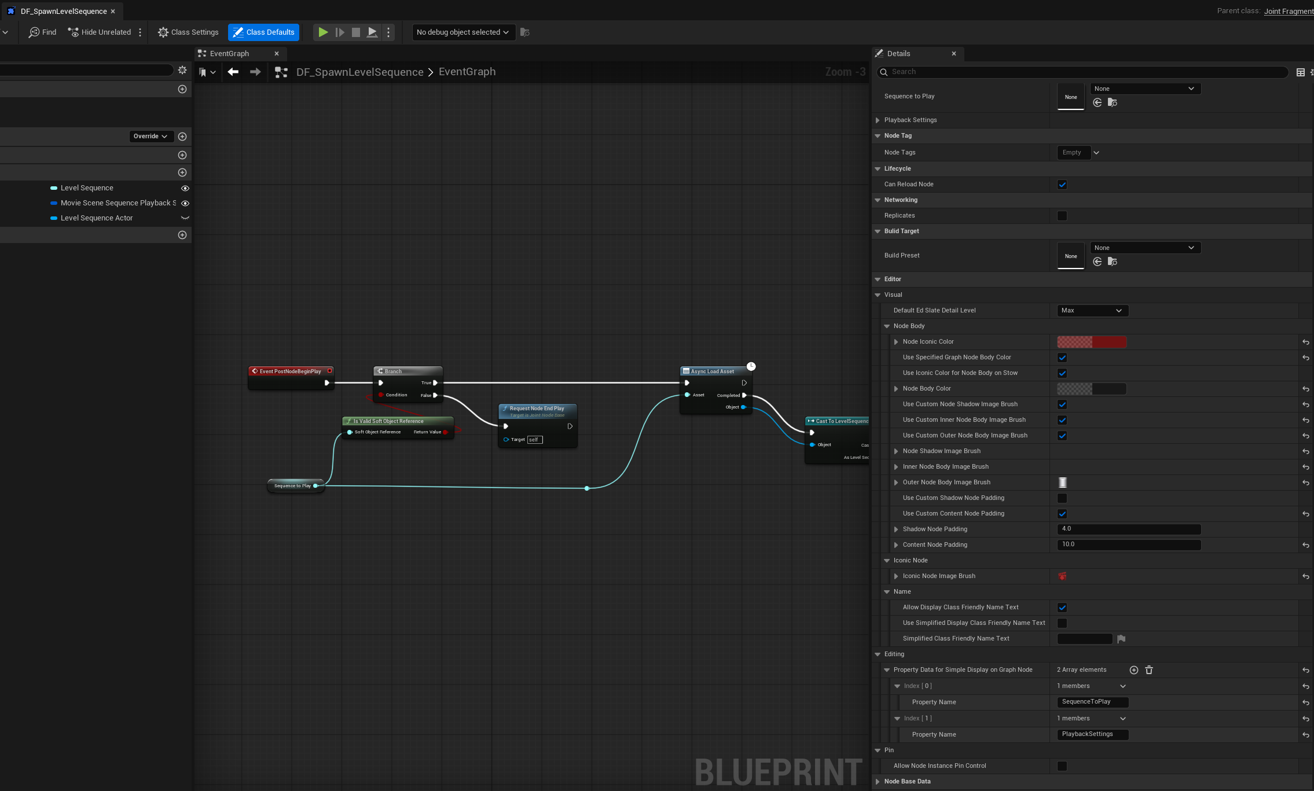Viewport: 1314px width, 791px height.
Task: Open the debug object selection dropdown
Action: [x=463, y=32]
